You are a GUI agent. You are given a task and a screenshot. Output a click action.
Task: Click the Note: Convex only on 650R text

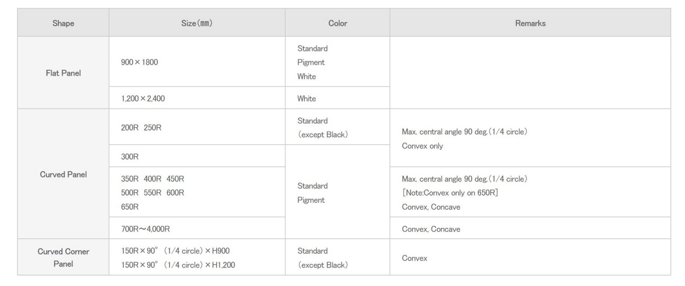coord(450,193)
